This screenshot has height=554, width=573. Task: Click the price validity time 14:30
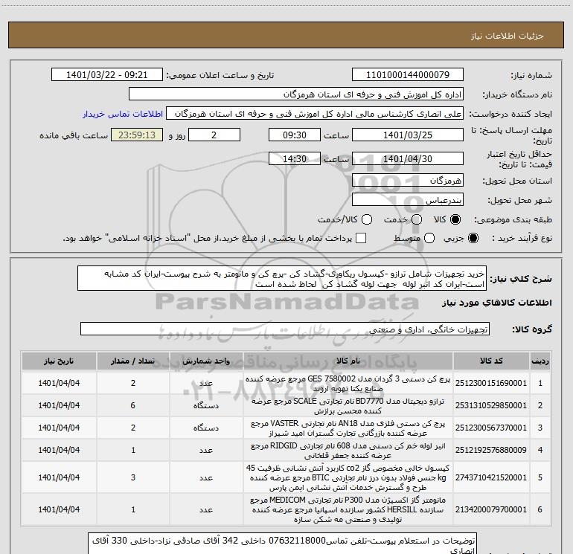tap(295, 158)
